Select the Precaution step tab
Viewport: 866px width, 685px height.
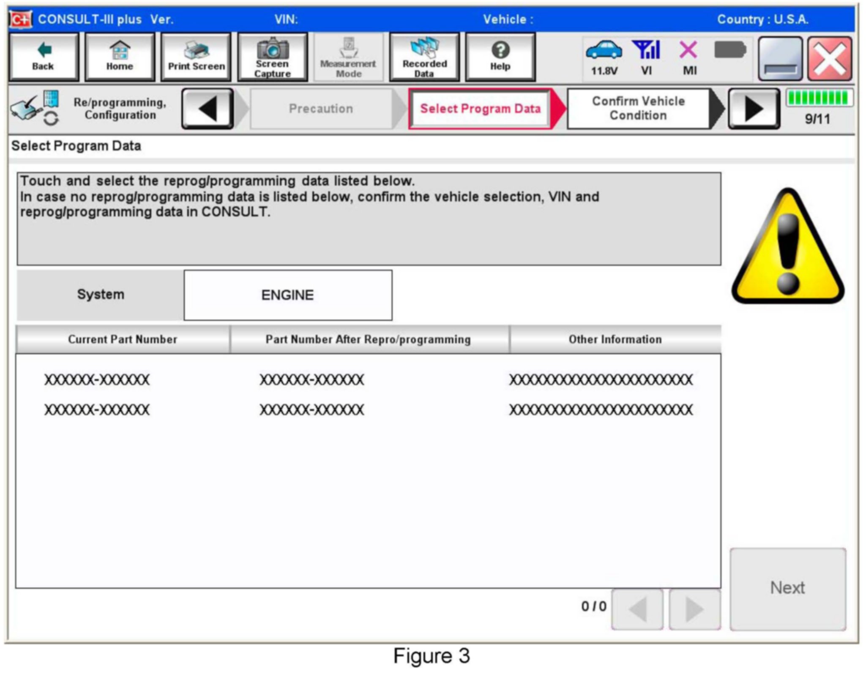point(321,109)
